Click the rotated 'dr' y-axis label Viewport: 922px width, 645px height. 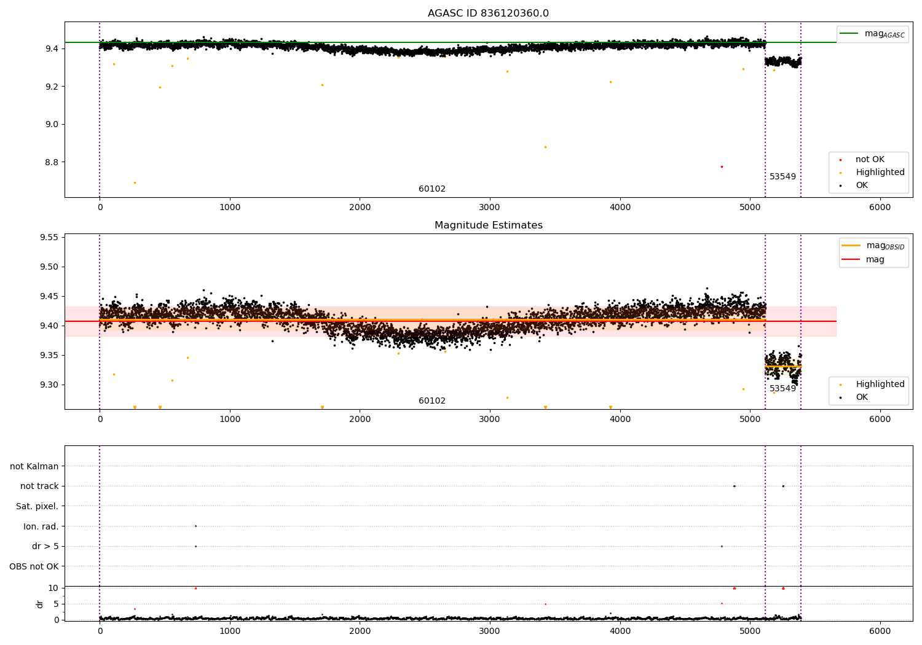click(x=40, y=604)
